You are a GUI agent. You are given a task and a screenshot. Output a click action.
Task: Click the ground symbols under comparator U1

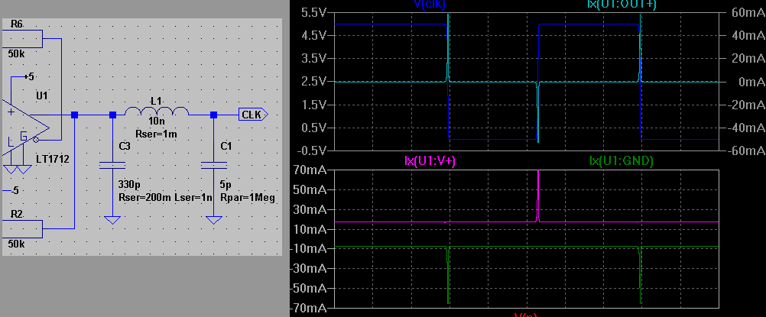18,170
